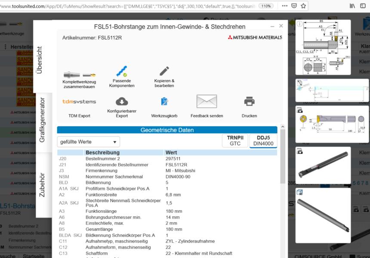Close the FSL51-Bohrstange dialog
Screen dimensions: 370x258
point(281,26)
